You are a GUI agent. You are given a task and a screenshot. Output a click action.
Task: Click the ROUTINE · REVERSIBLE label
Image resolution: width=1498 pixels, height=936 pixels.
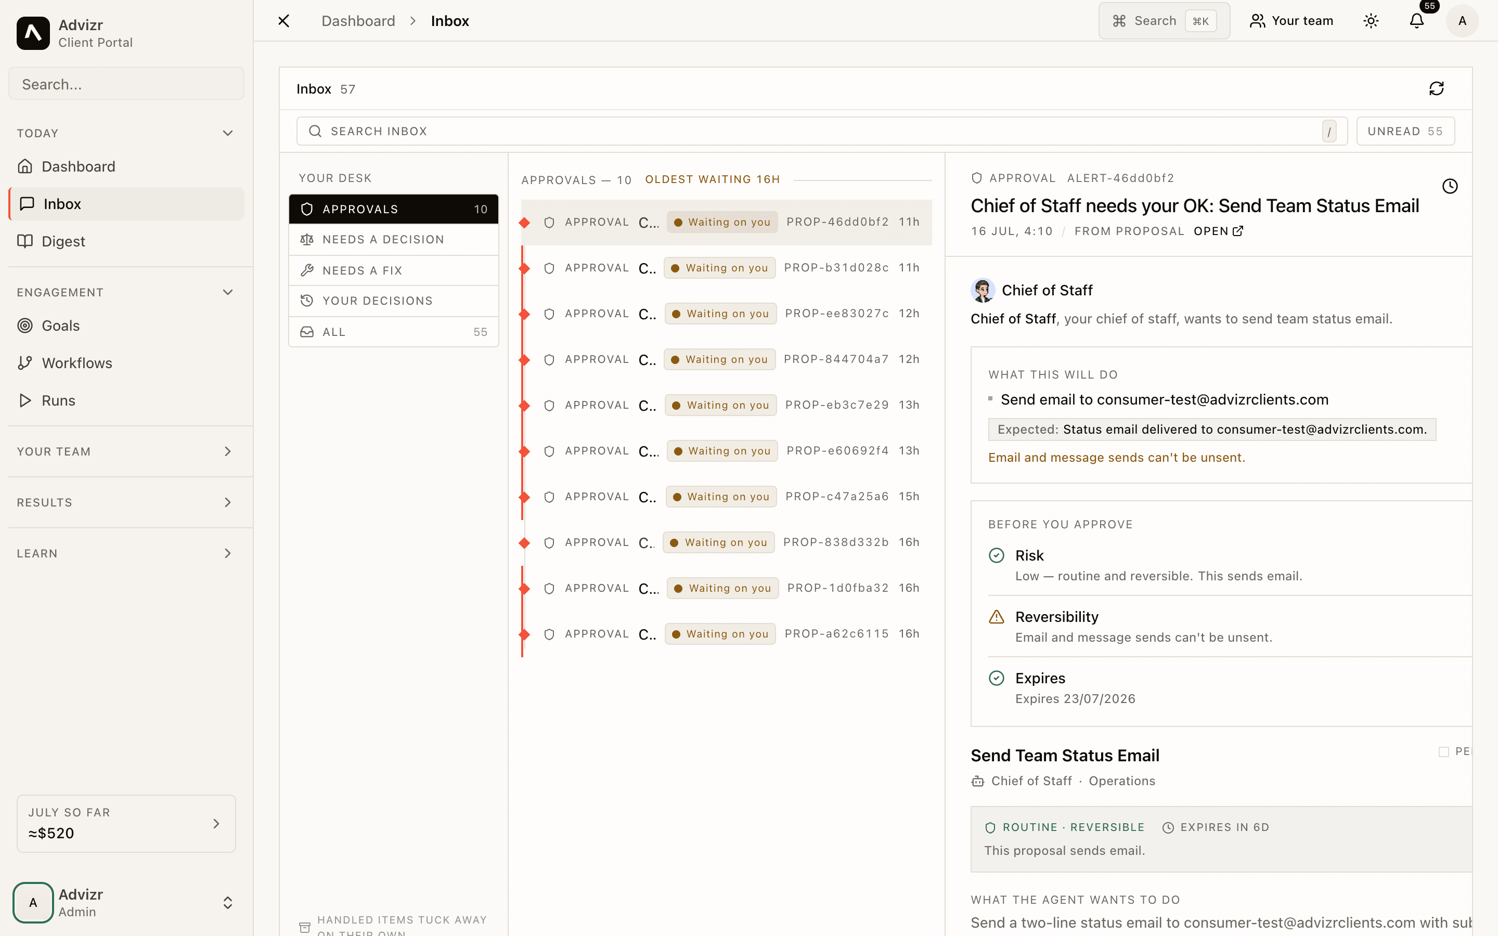coord(1065,828)
